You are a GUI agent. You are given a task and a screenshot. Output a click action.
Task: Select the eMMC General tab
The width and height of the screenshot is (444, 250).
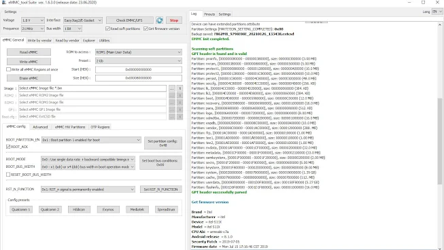pos(13,40)
